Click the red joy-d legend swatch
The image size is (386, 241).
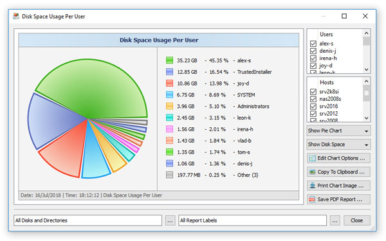click(169, 84)
